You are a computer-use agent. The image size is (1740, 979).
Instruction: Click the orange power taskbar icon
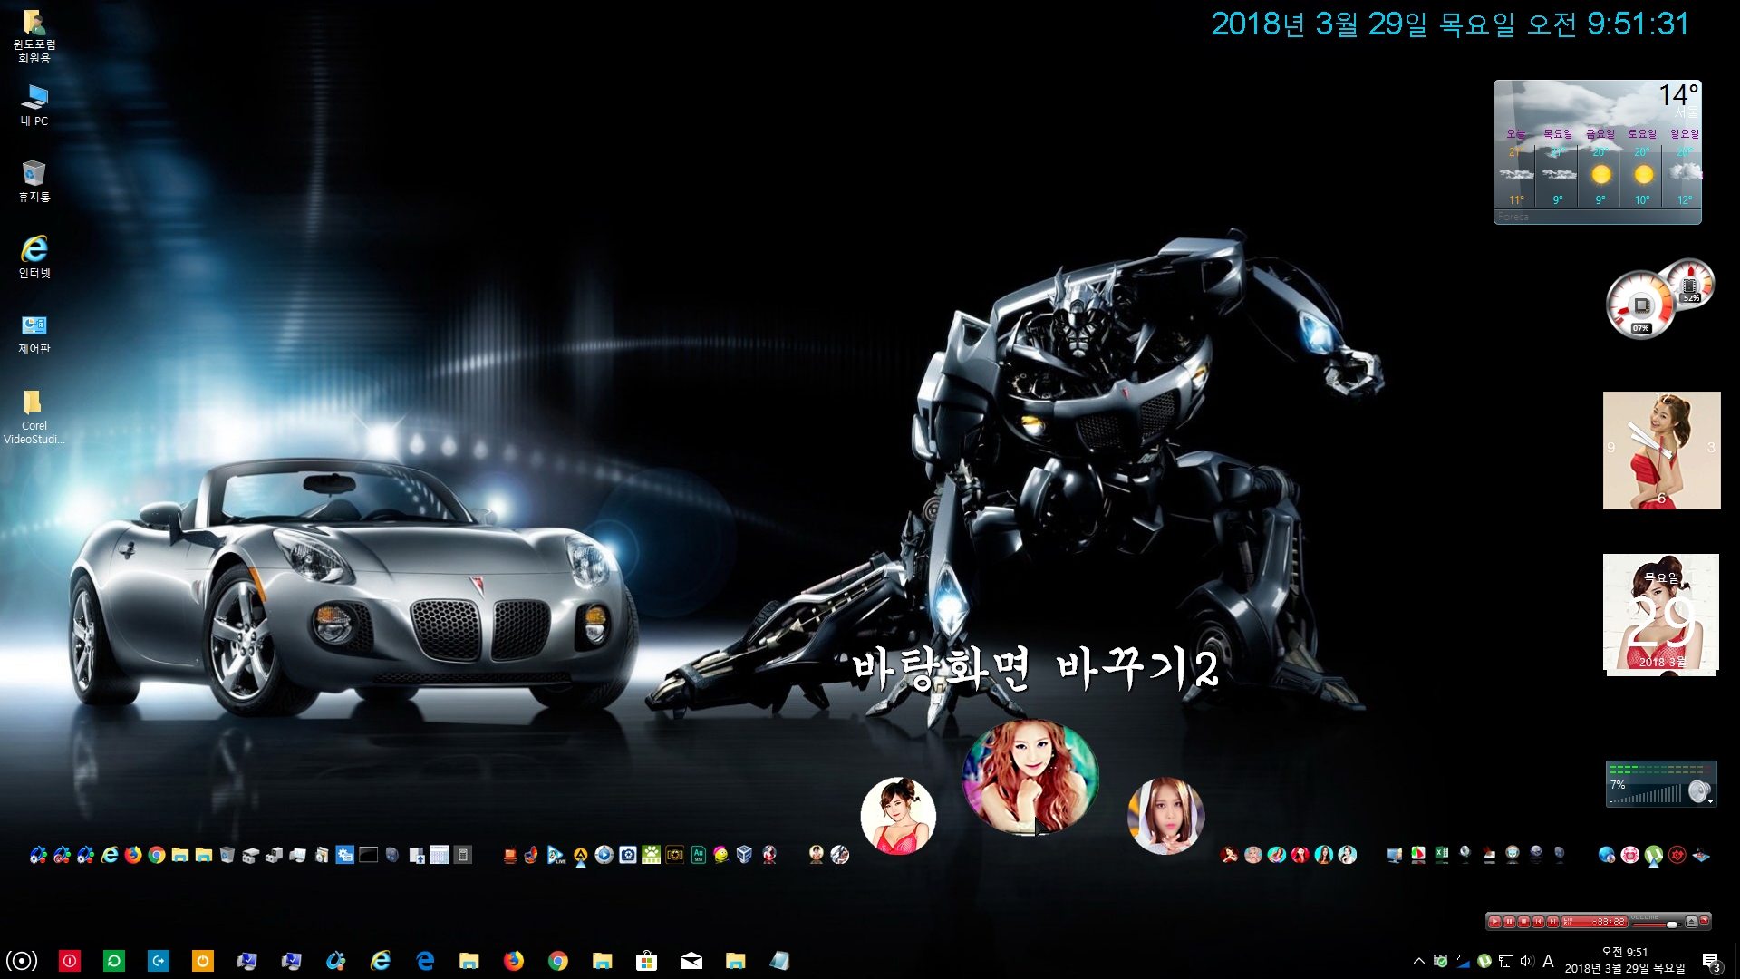(203, 961)
